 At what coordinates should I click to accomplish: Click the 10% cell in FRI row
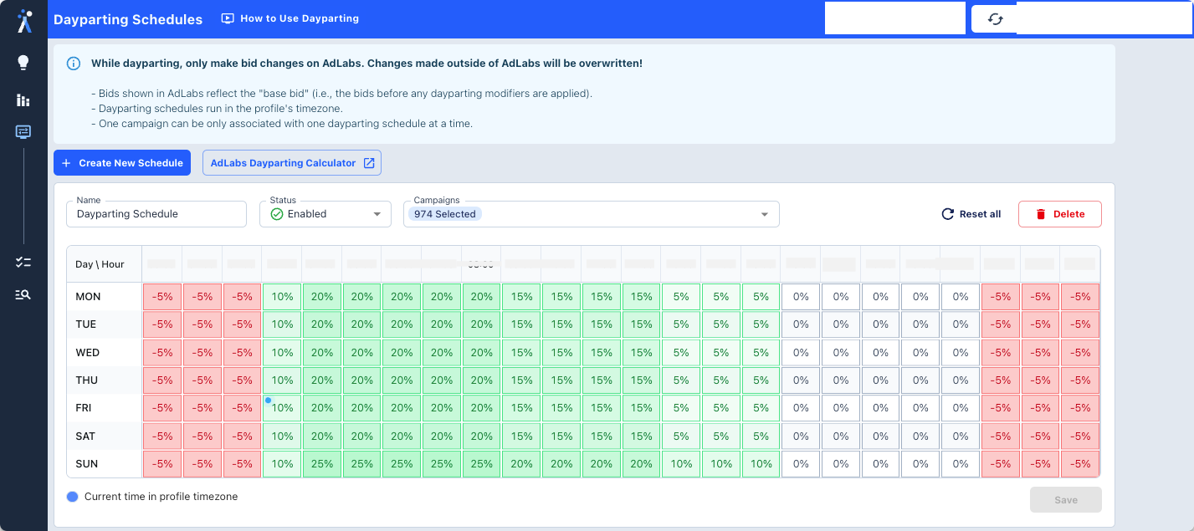(x=282, y=408)
